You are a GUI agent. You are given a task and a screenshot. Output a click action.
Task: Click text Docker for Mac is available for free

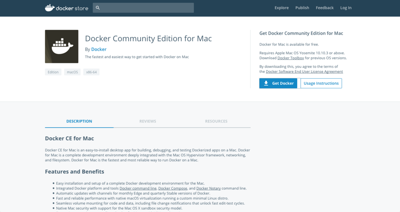[x=289, y=44]
